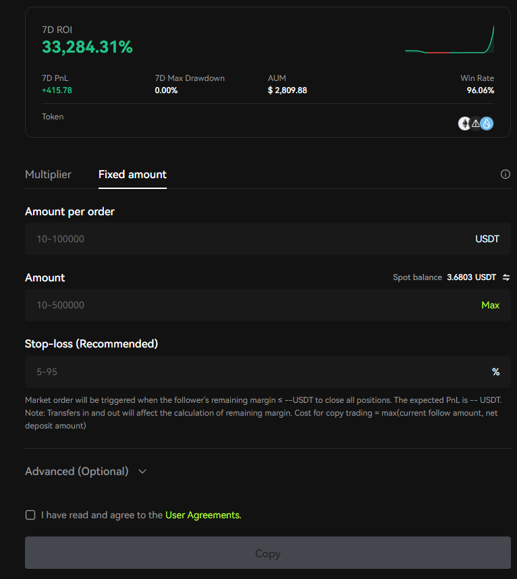This screenshot has height=579, width=517.
Task: Click the +415.78 7D PnL value
Action: tap(57, 90)
